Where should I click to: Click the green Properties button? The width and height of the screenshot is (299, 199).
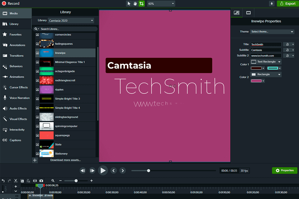[284, 170]
